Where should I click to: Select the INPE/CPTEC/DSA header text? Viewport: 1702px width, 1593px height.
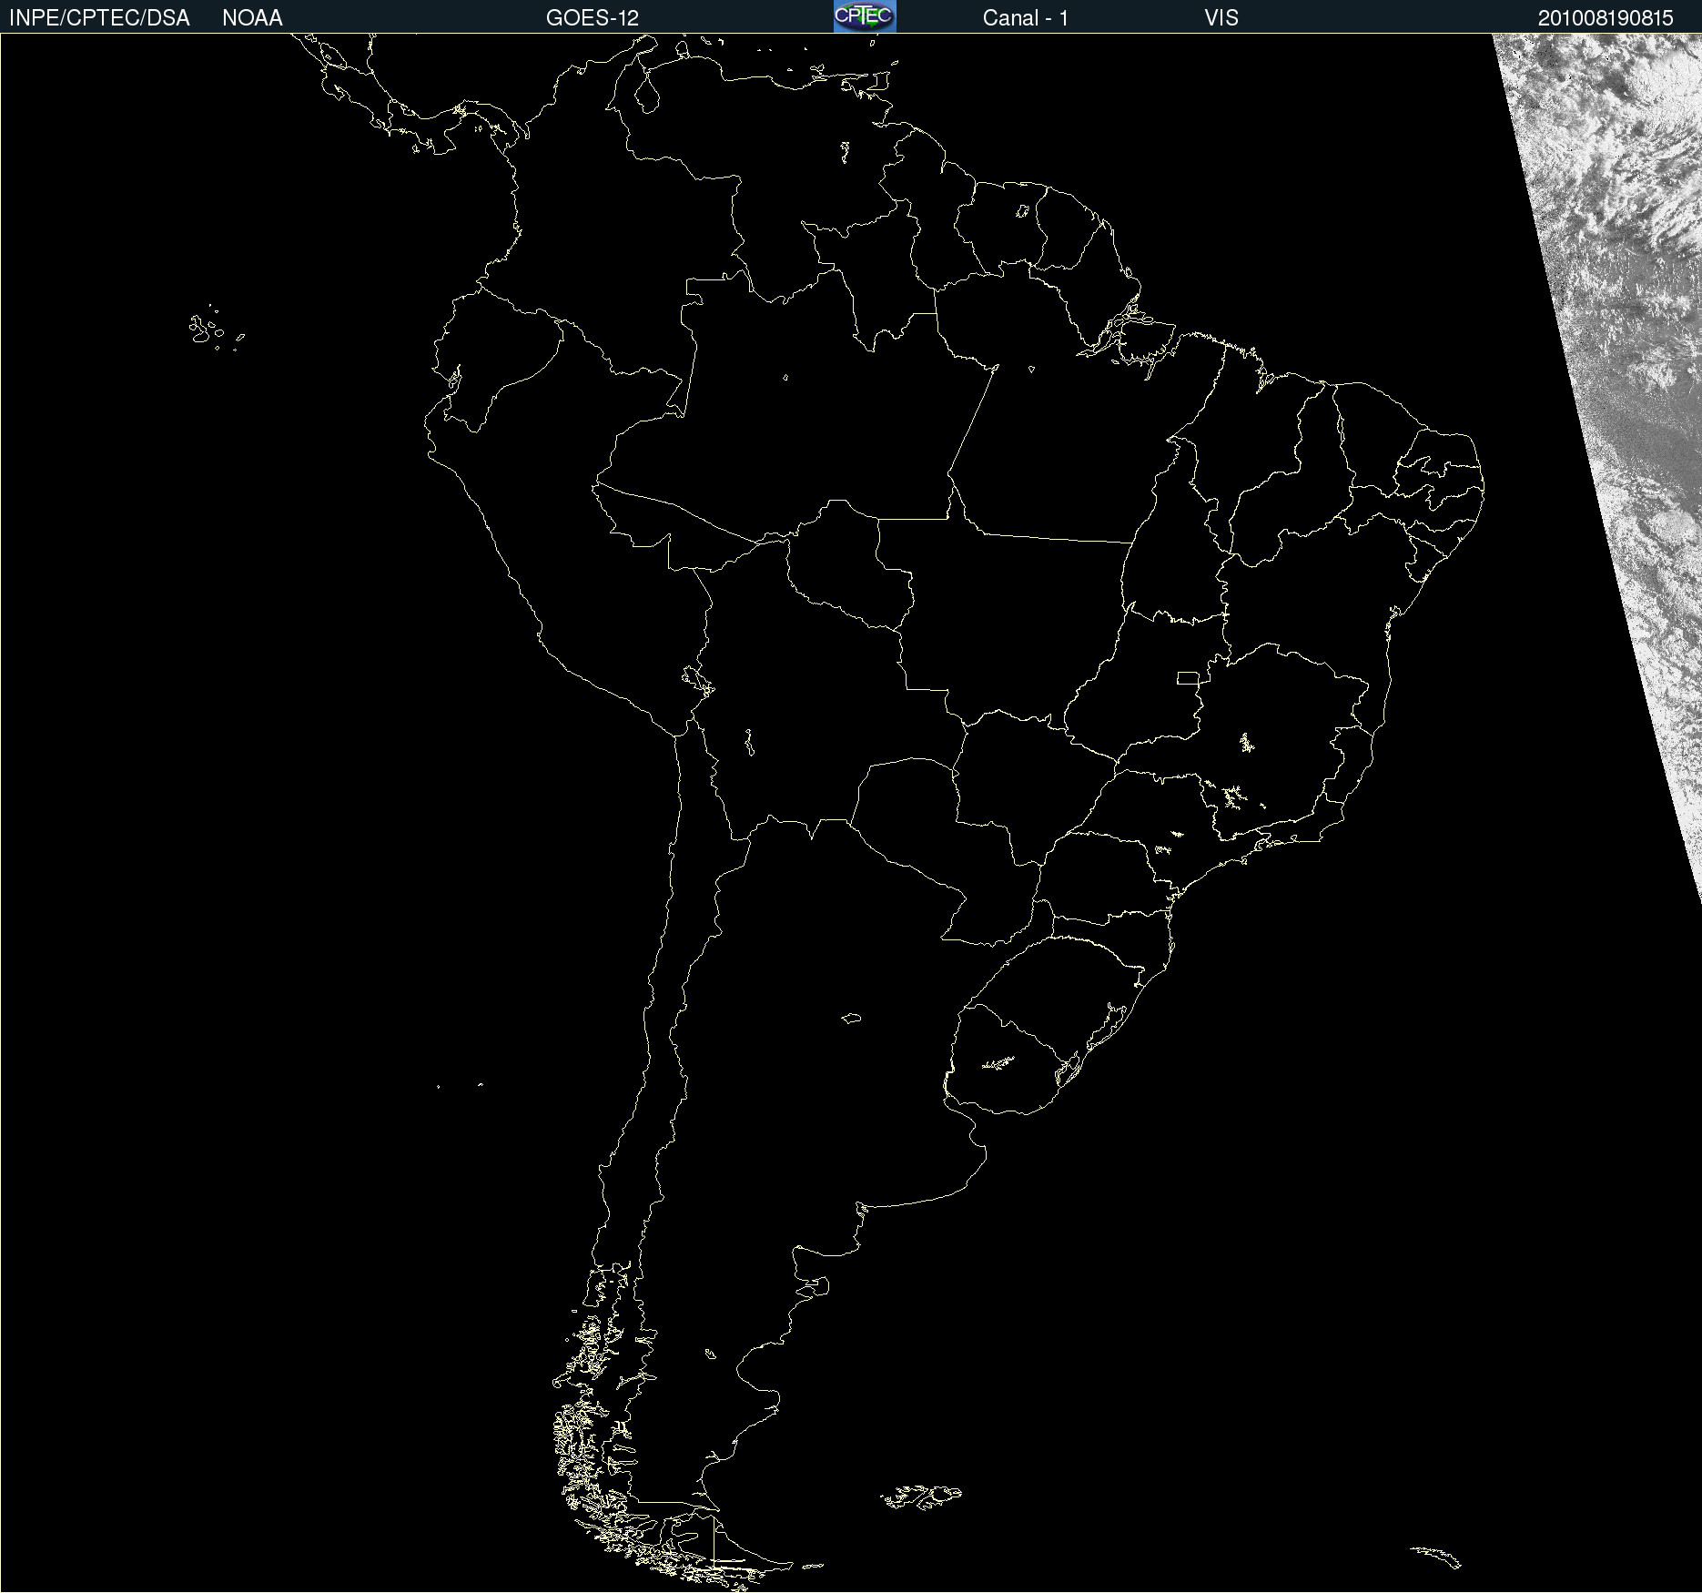tap(99, 18)
